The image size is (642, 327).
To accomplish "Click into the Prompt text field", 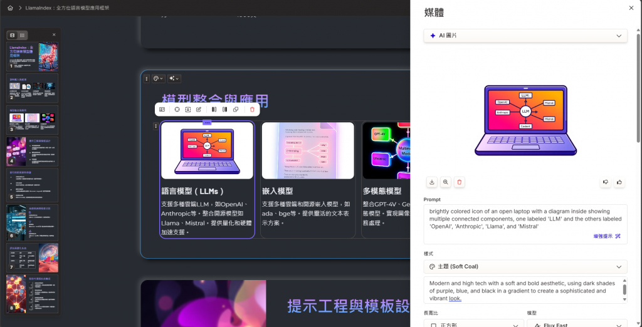I will tap(525, 224).
